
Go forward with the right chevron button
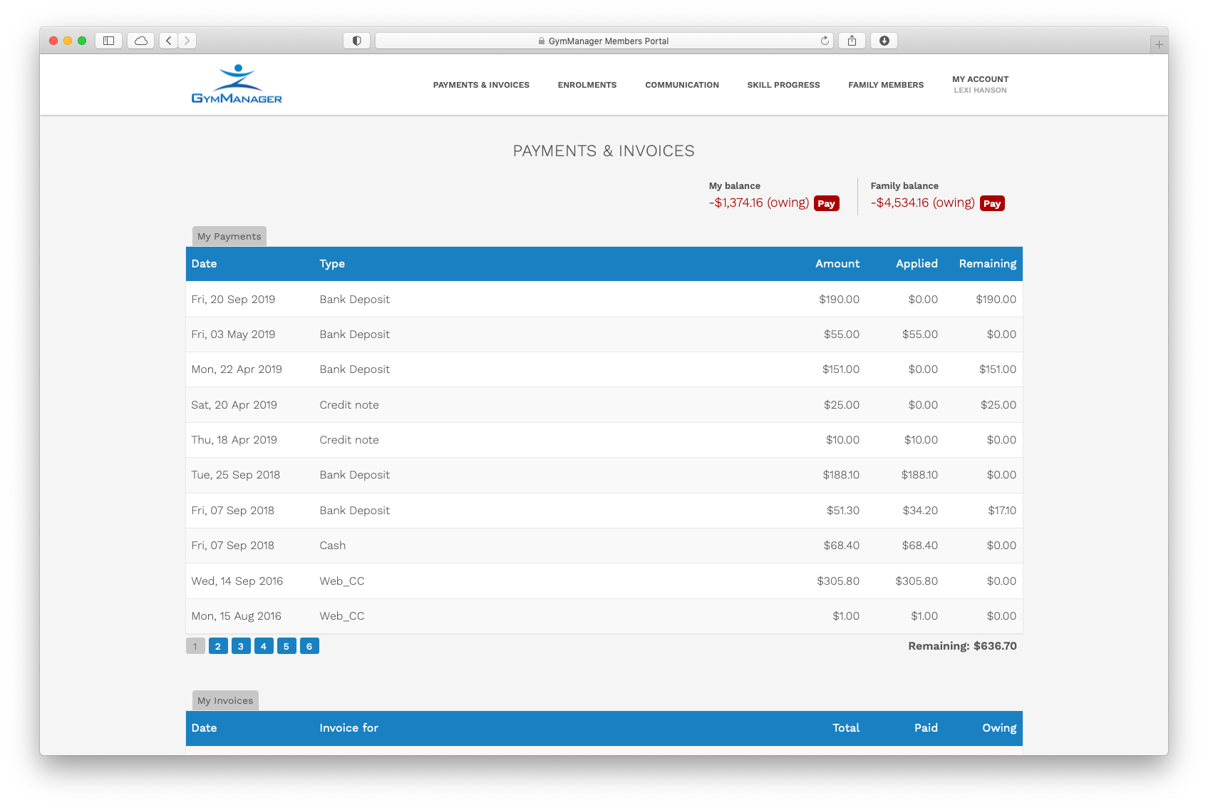tap(187, 41)
